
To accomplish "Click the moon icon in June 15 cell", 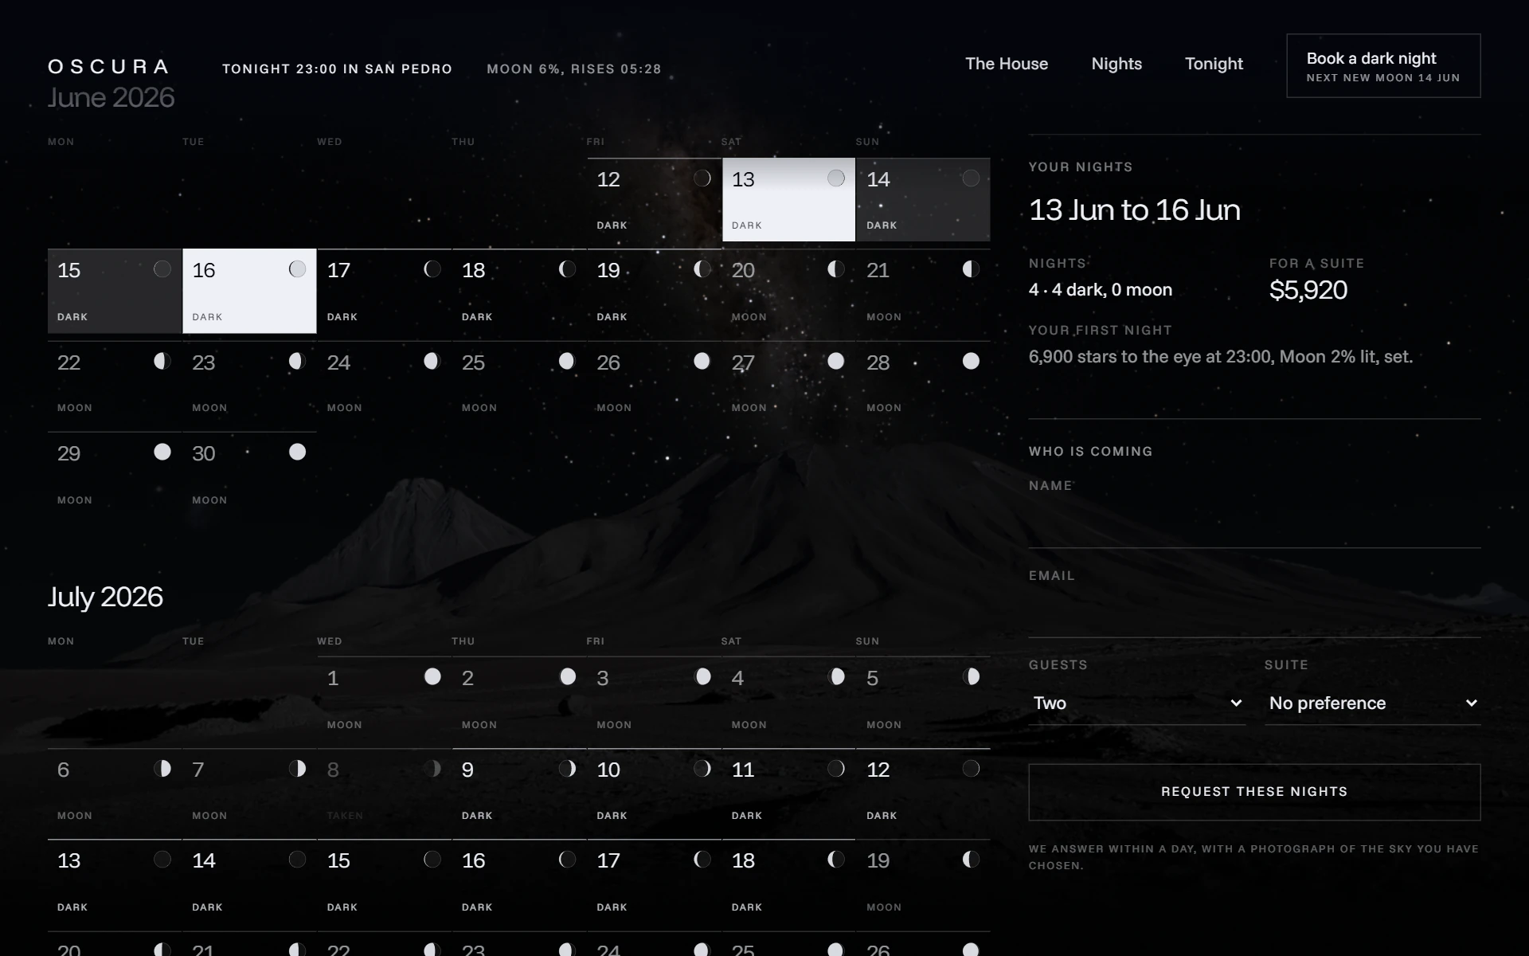I will click(x=162, y=269).
